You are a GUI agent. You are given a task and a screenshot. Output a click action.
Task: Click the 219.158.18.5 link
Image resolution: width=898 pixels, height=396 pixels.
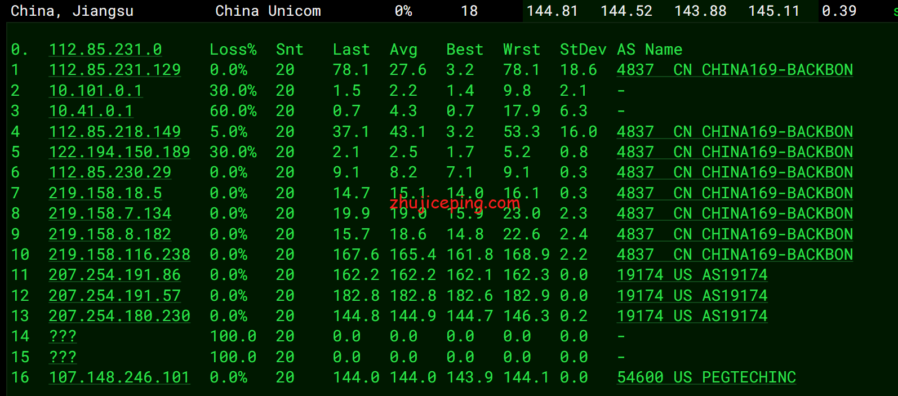click(105, 193)
